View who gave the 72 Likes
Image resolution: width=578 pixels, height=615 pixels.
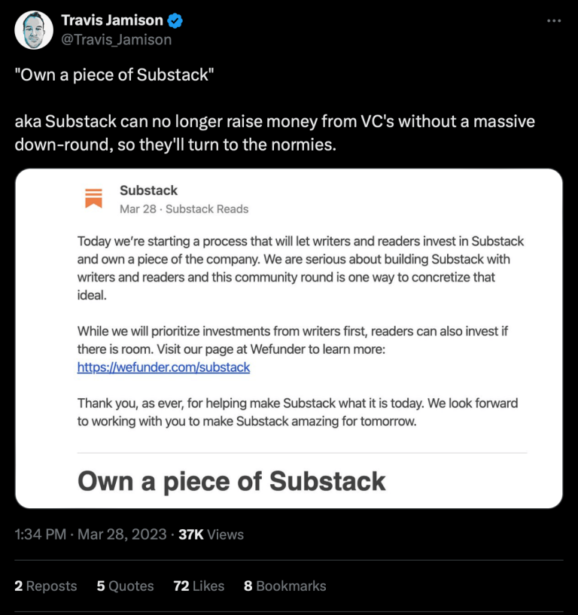pyautogui.click(x=198, y=586)
